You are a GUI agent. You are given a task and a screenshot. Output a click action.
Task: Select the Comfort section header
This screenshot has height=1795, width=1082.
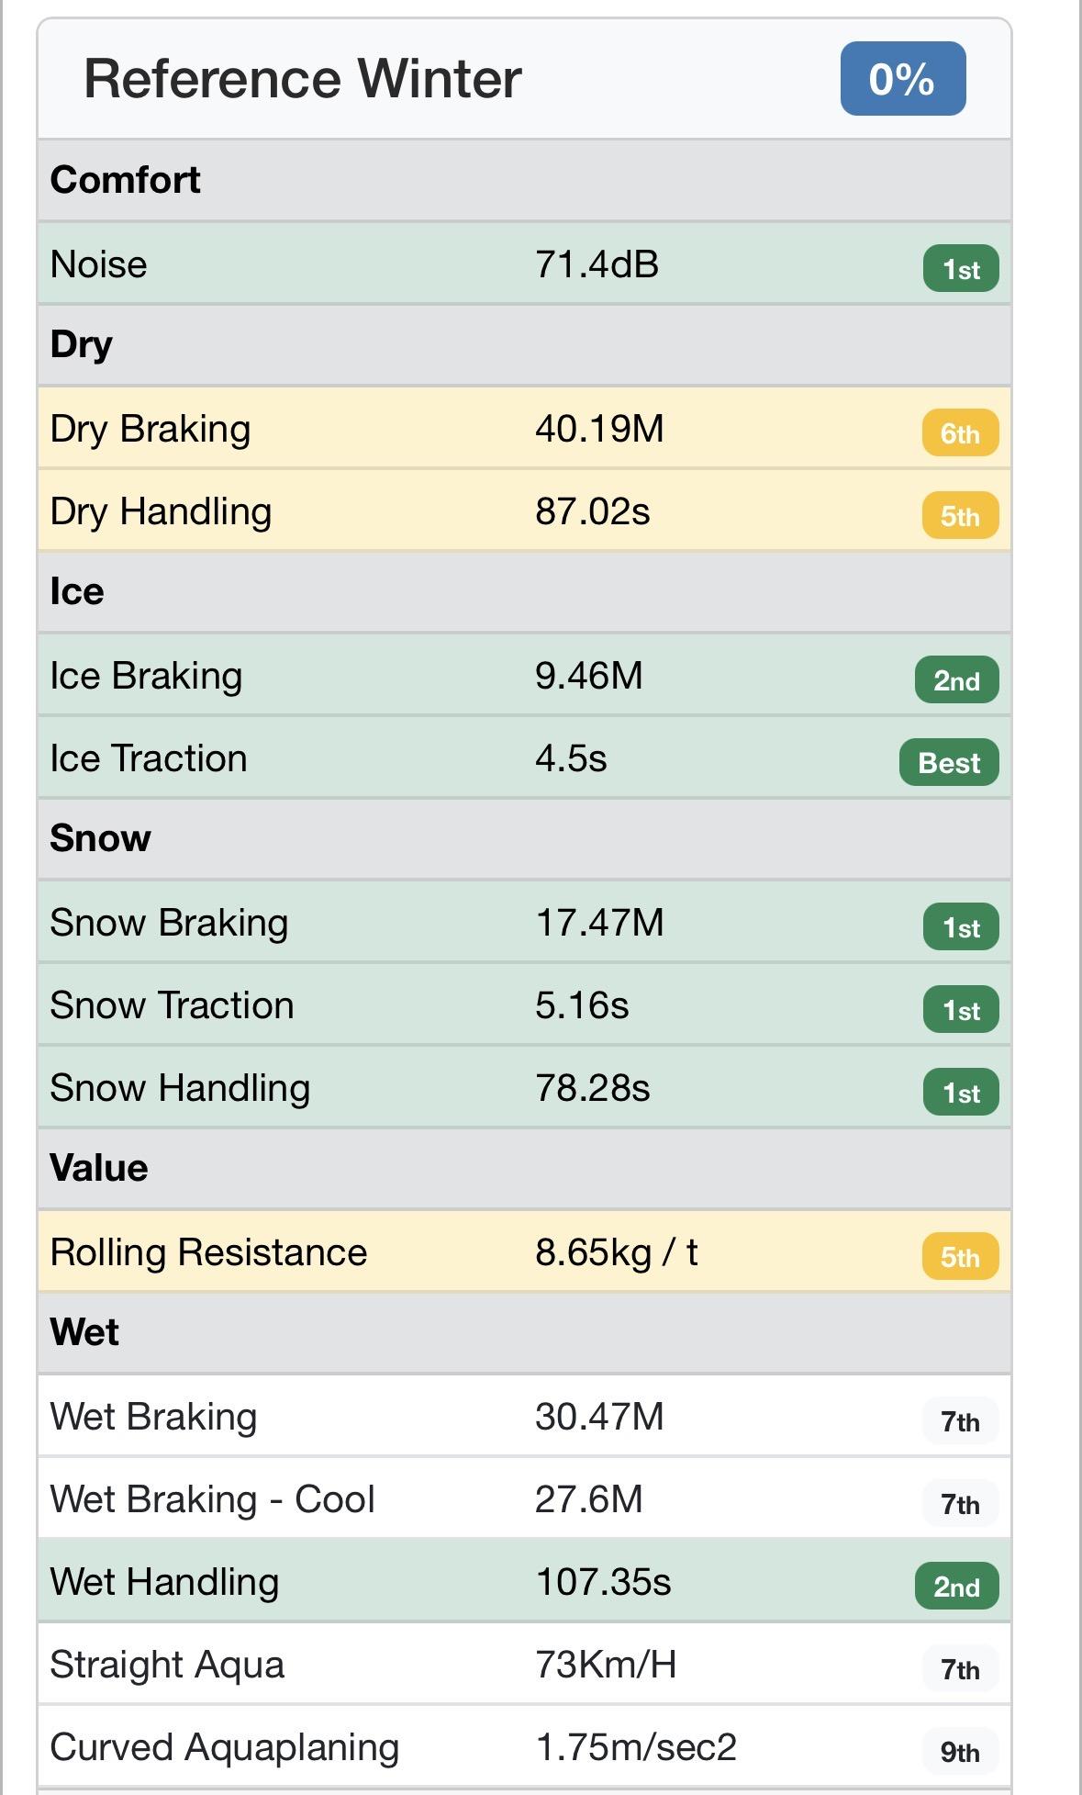coord(125,180)
